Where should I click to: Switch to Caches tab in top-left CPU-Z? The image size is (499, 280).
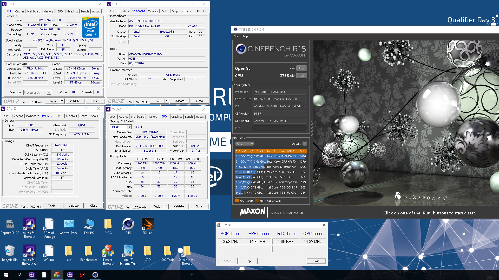[19, 11]
